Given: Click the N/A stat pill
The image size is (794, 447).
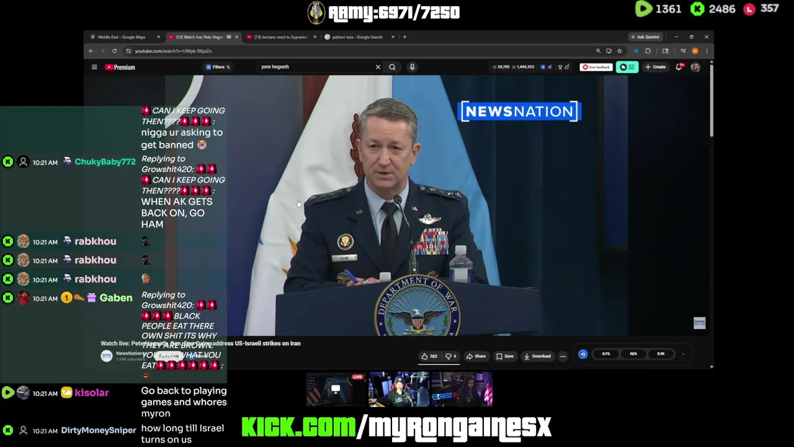Looking at the screenshot, I should (633, 354).
